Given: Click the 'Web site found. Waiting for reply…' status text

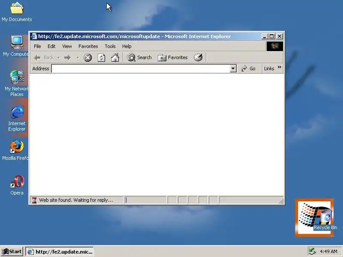Looking at the screenshot, I should pyautogui.click(x=76, y=200).
